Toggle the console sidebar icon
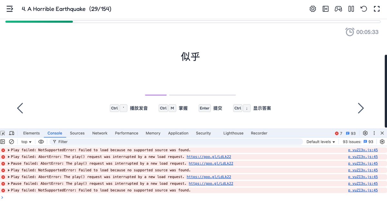The height and width of the screenshot is (201, 387). click(3, 142)
